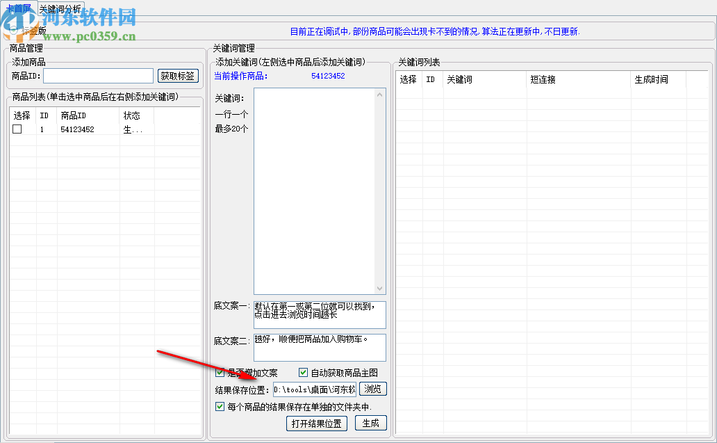
Task: Click inside the 关键词 multi-line text area
Action: click(x=315, y=191)
